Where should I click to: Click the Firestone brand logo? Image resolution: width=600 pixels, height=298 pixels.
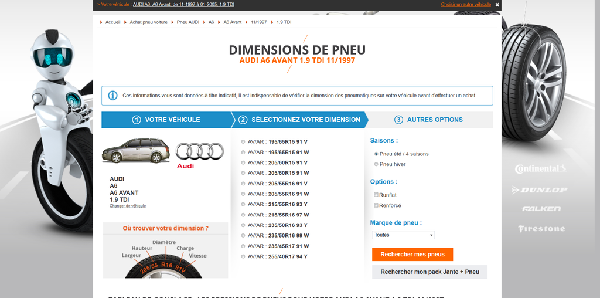[541, 229]
